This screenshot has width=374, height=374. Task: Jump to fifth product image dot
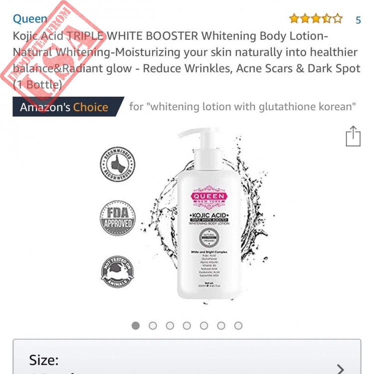(204, 325)
